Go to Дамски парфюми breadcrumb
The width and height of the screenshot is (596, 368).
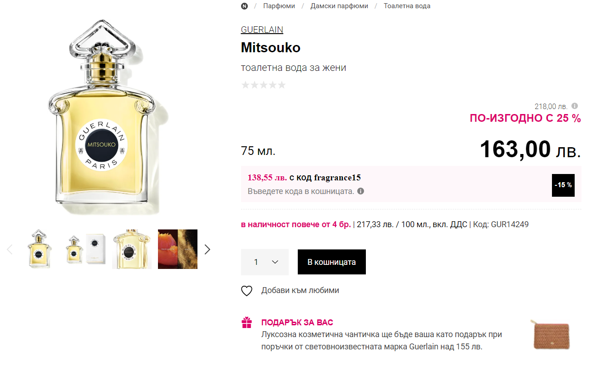tap(339, 6)
